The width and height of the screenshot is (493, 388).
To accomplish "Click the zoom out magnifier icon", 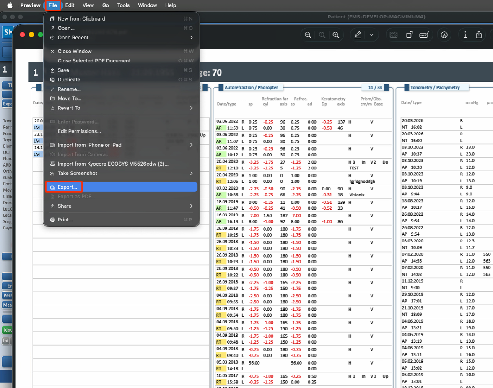I will (x=308, y=35).
